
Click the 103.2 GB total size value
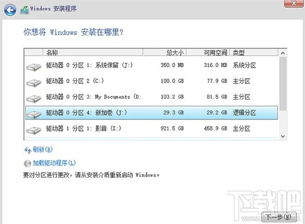click(x=172, y=97)
